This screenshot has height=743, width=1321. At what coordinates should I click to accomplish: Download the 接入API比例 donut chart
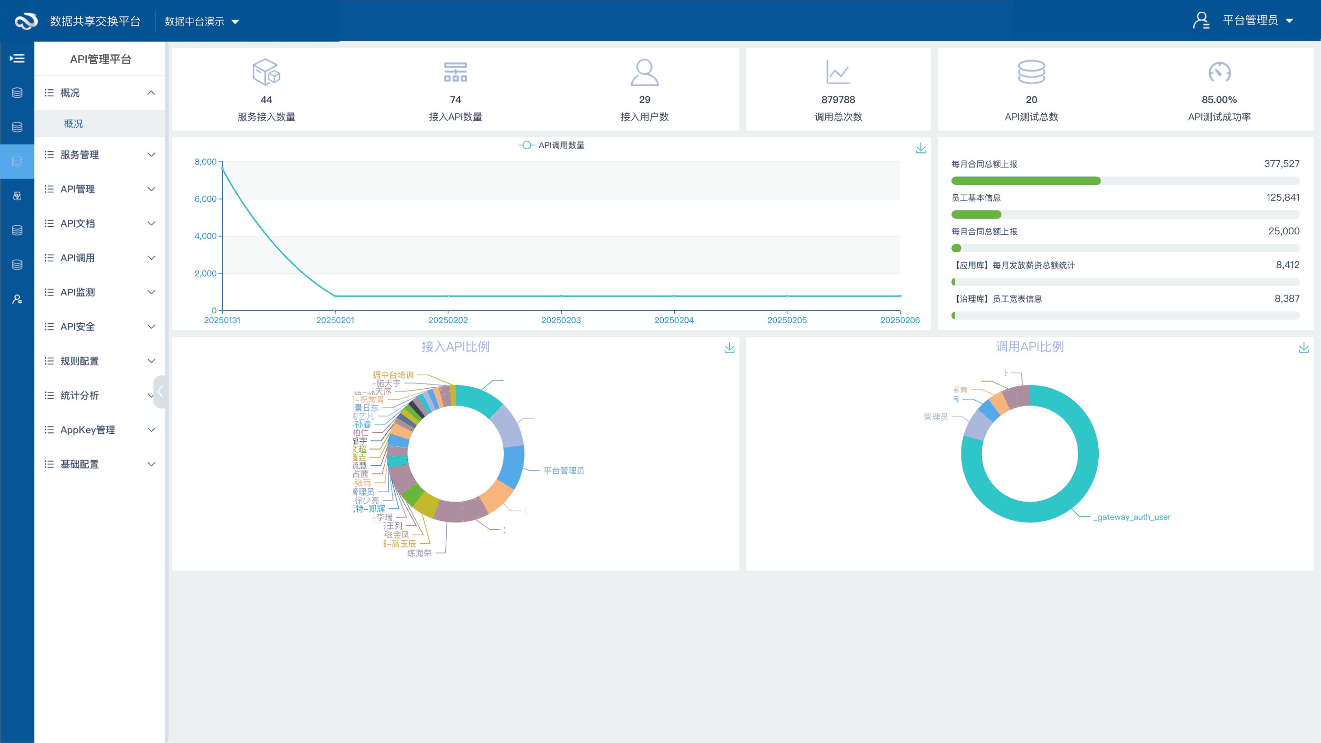(x=729, y=348)
